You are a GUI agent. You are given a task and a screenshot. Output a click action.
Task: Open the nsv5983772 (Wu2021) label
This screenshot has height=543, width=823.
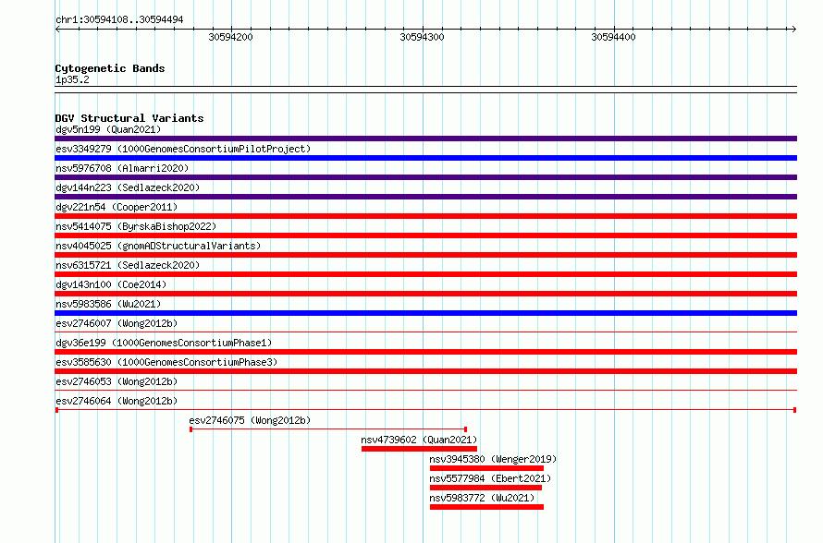tap(482, 498)
